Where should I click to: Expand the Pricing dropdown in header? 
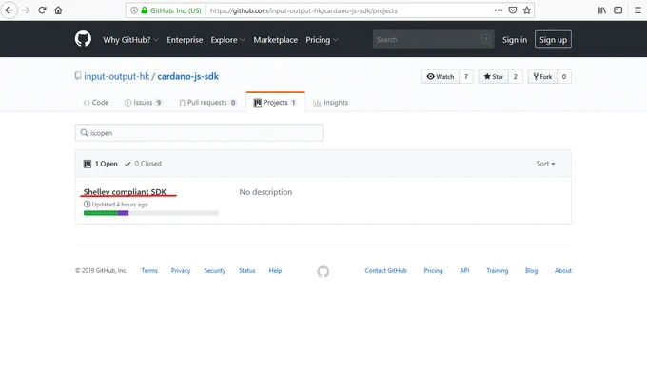pyautogui.click(x=322, y=40)
